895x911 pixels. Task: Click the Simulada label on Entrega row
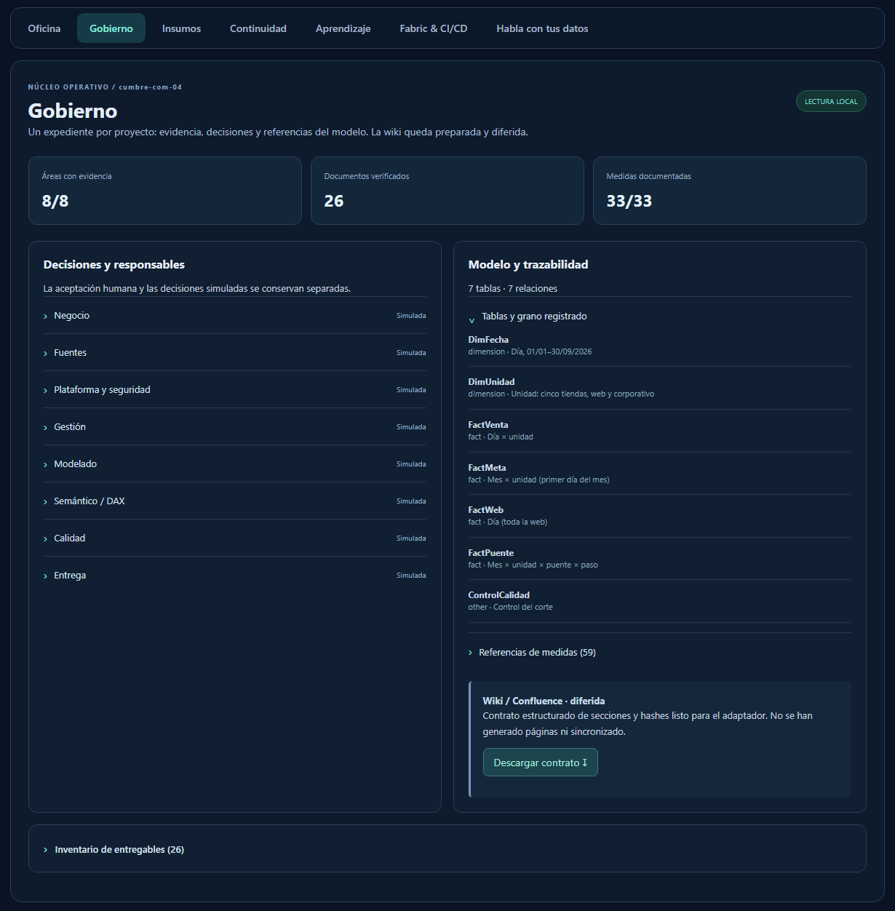[411, 576]
